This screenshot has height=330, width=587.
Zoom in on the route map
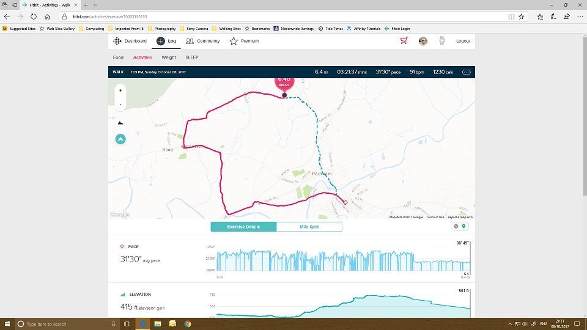click(120, 90)
